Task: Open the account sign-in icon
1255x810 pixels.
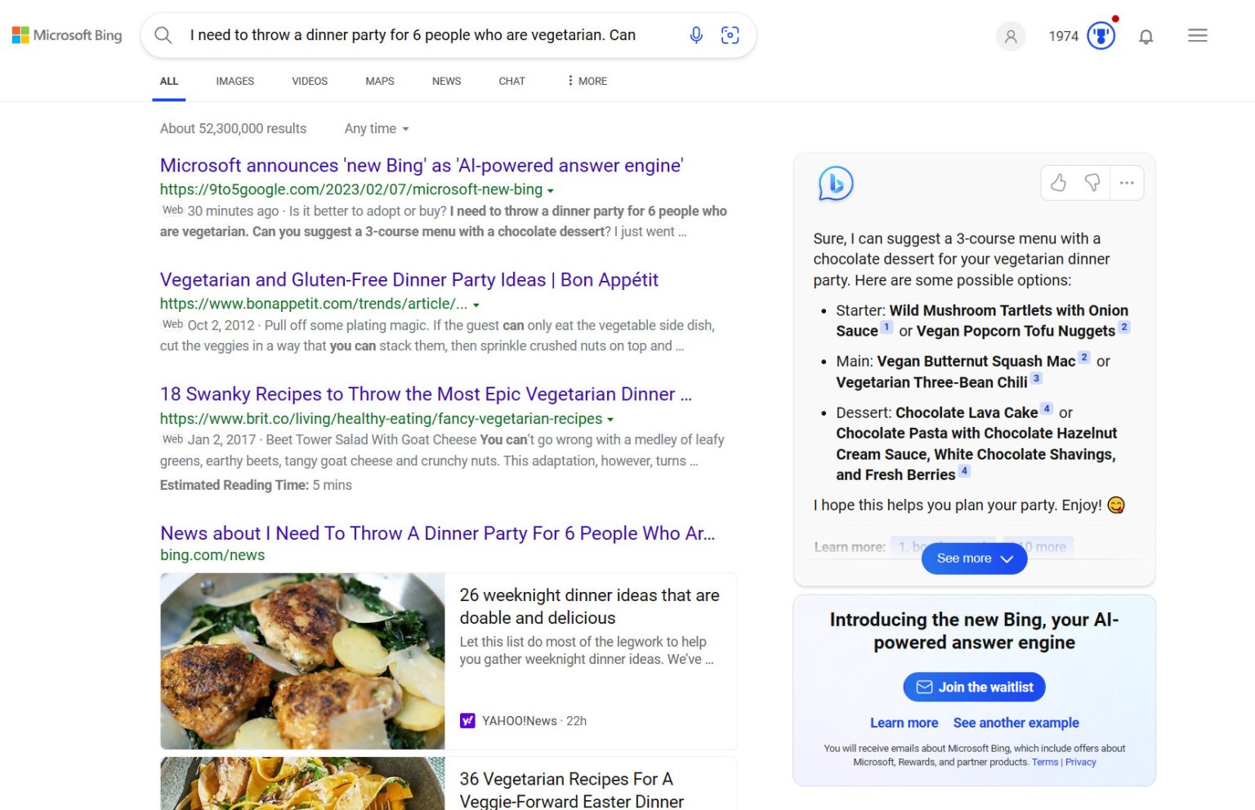Action: 1011,36
